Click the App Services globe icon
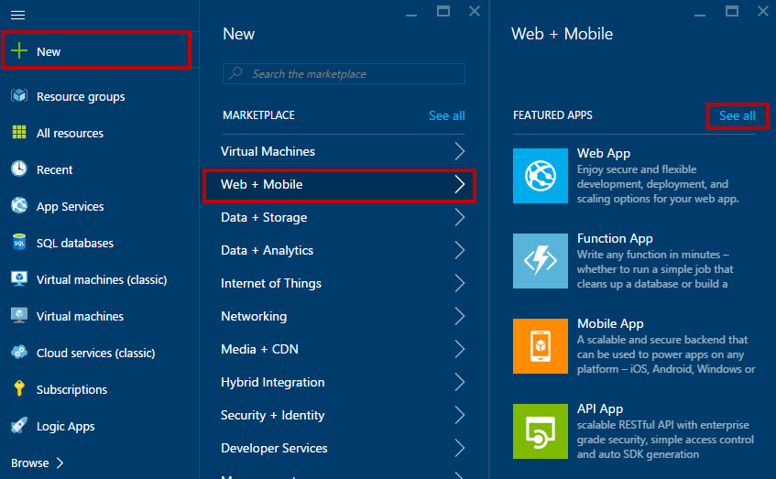The height and width of the screenshot is (479, 776). (19, 205)
